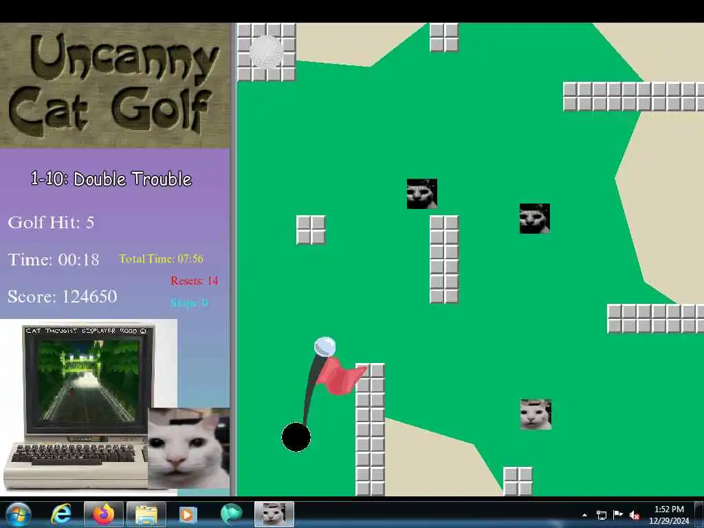The height and width of the screenshot is (528, 704).
Task: Click the red 'Resets: 14' text
Action: click(195, 280)
